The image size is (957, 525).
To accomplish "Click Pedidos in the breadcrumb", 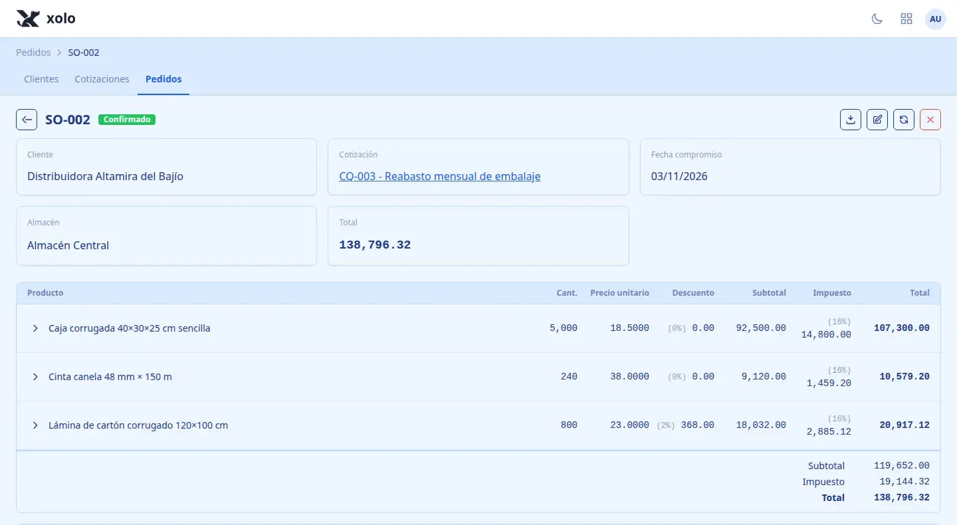I will (x=33, y=52).
